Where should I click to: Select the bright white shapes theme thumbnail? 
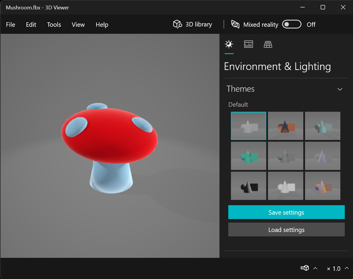click(286, 186)
